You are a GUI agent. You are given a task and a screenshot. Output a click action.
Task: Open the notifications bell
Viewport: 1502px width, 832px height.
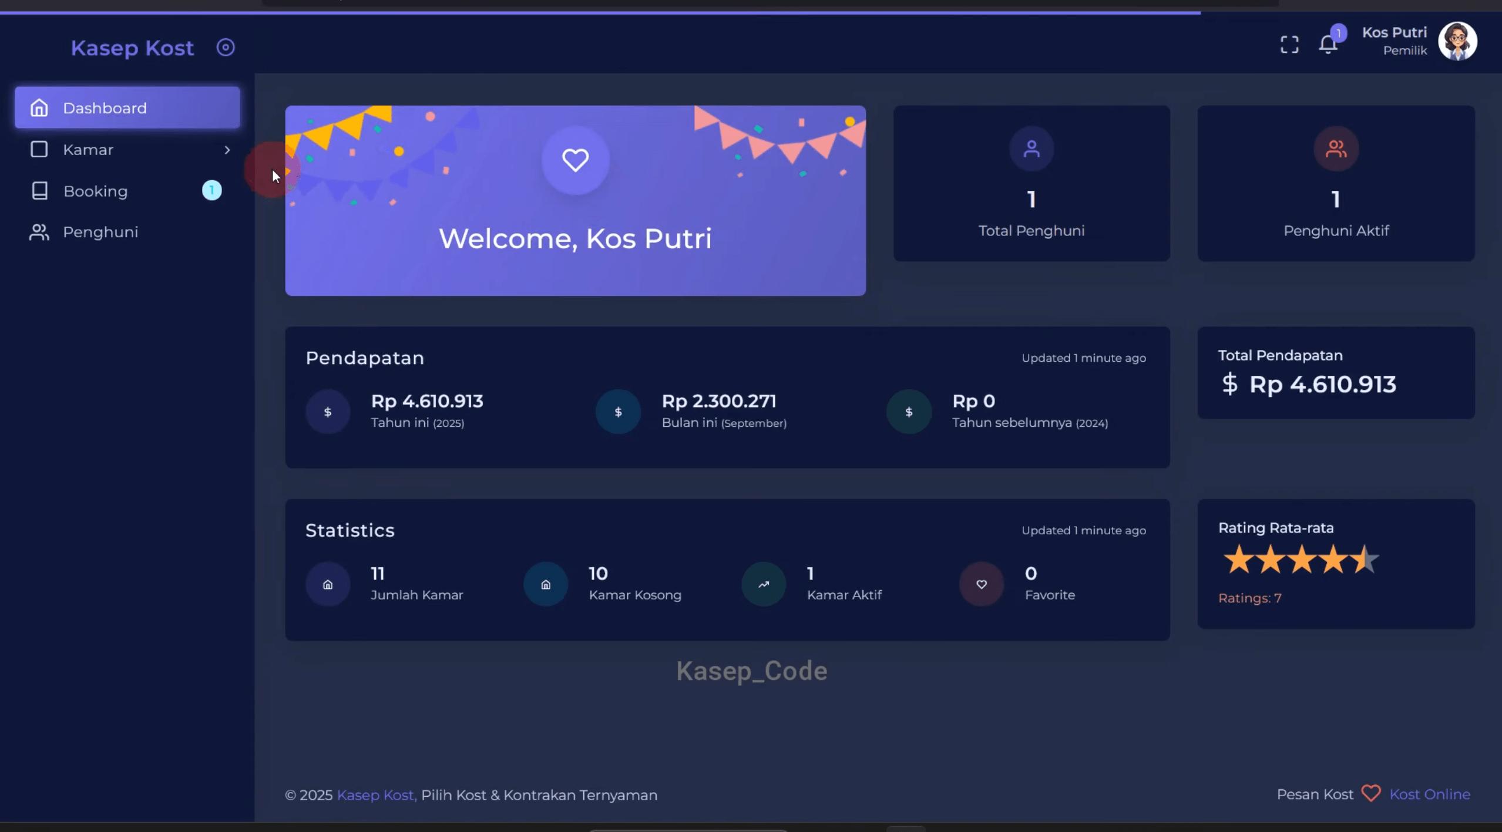[1328, 45]
